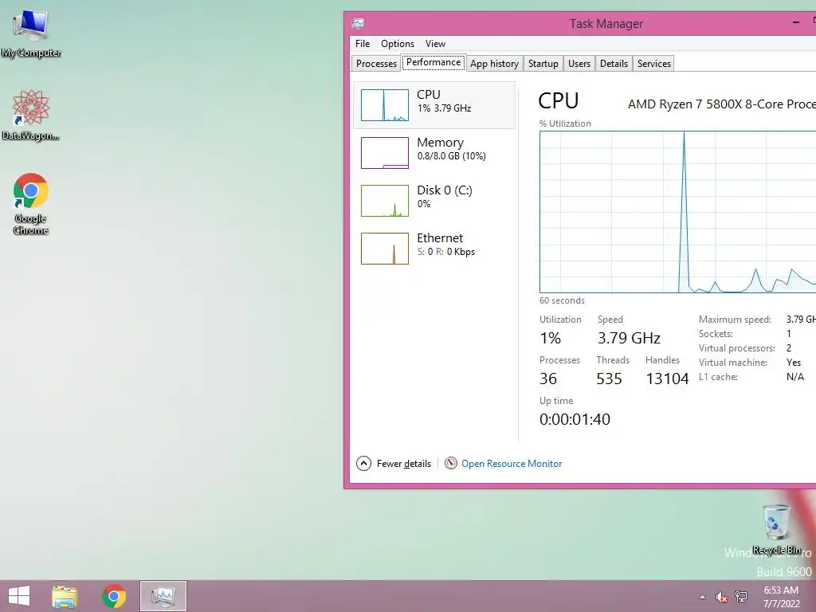Image resolution: width=816 pixels, height=612 pixels.
Task: Show hidden tray icons arrow
Action: pos(702,597)
